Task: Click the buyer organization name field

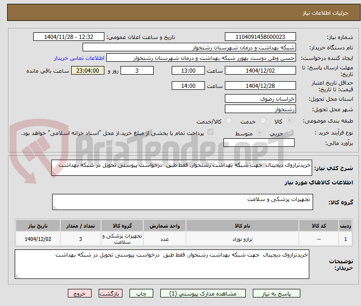Action: (x=189, y=47)
